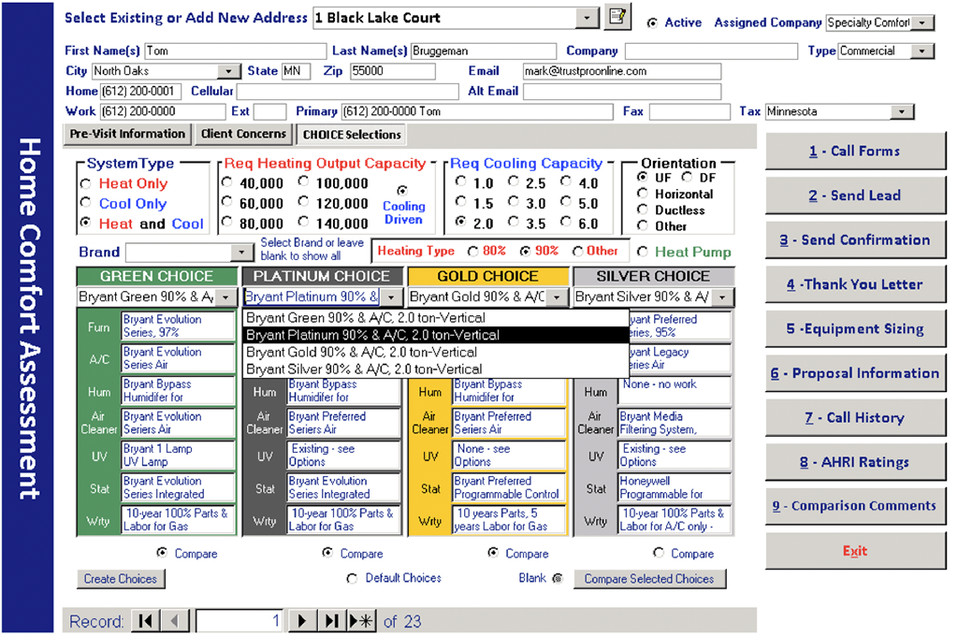Open the customer Type dropdown
958x637 pixels.
[x=922, y=51]
